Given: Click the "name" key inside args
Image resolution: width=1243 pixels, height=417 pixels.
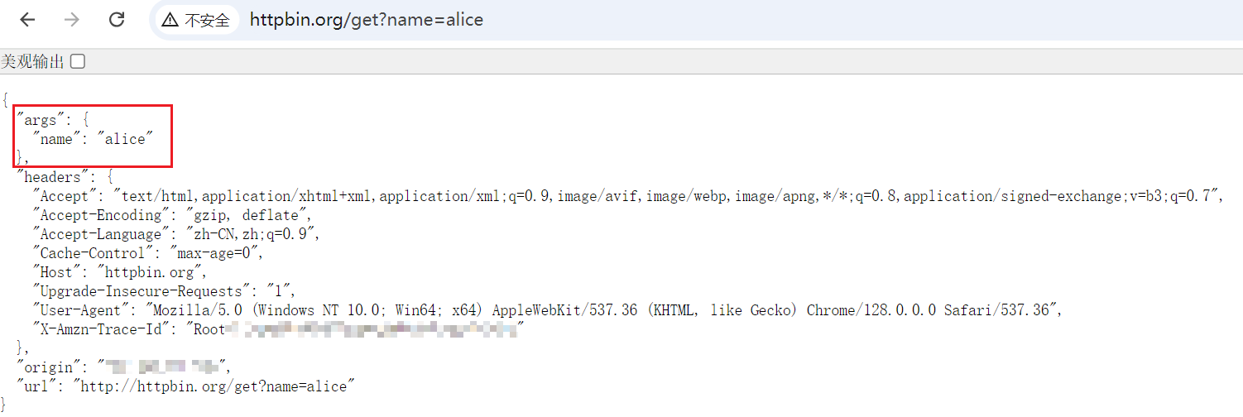Looking at the screenshot, I should point(56,139).
